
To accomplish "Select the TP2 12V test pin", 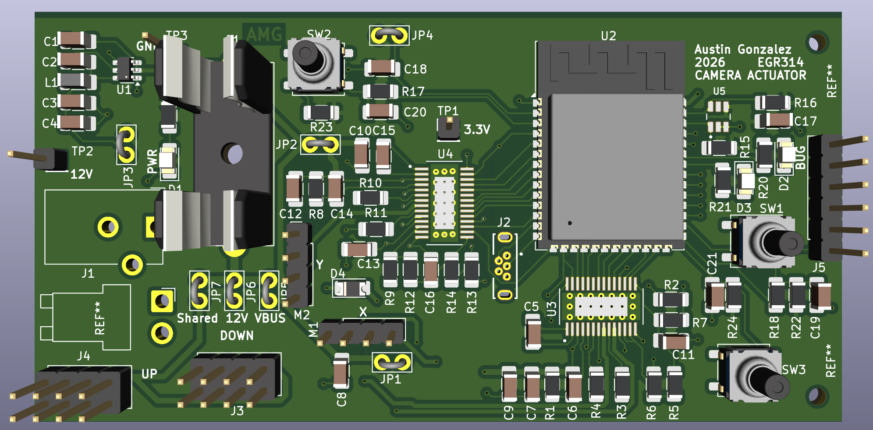I will pyautogui.click(x=50, y=159).
